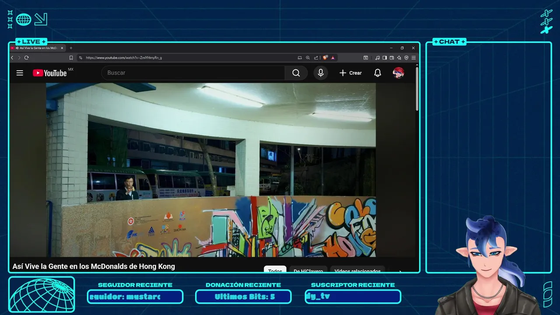Screen dimensions: 560x315
Task: Close the 'Así Vive la Gente' browser tab
Action: tap(62, 48)
